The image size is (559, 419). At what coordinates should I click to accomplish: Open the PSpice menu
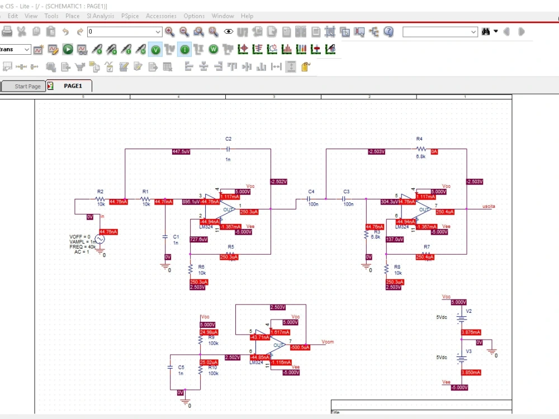point(130,16)
